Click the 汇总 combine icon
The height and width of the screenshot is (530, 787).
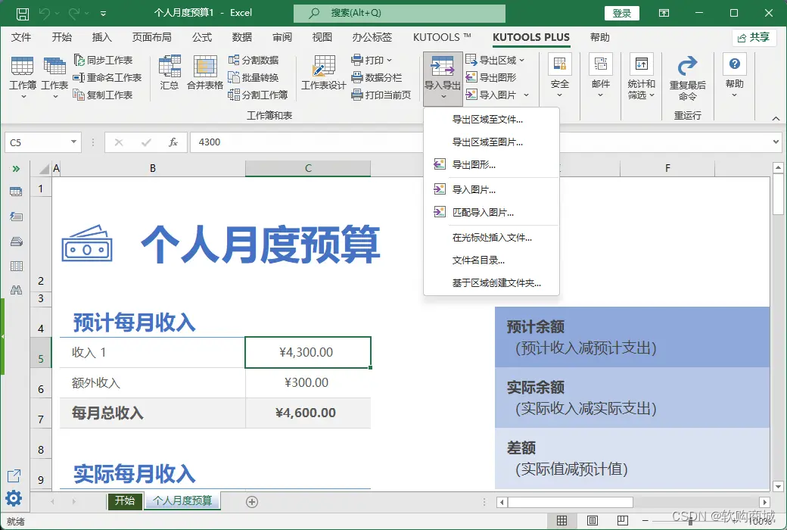pos(170,73)
